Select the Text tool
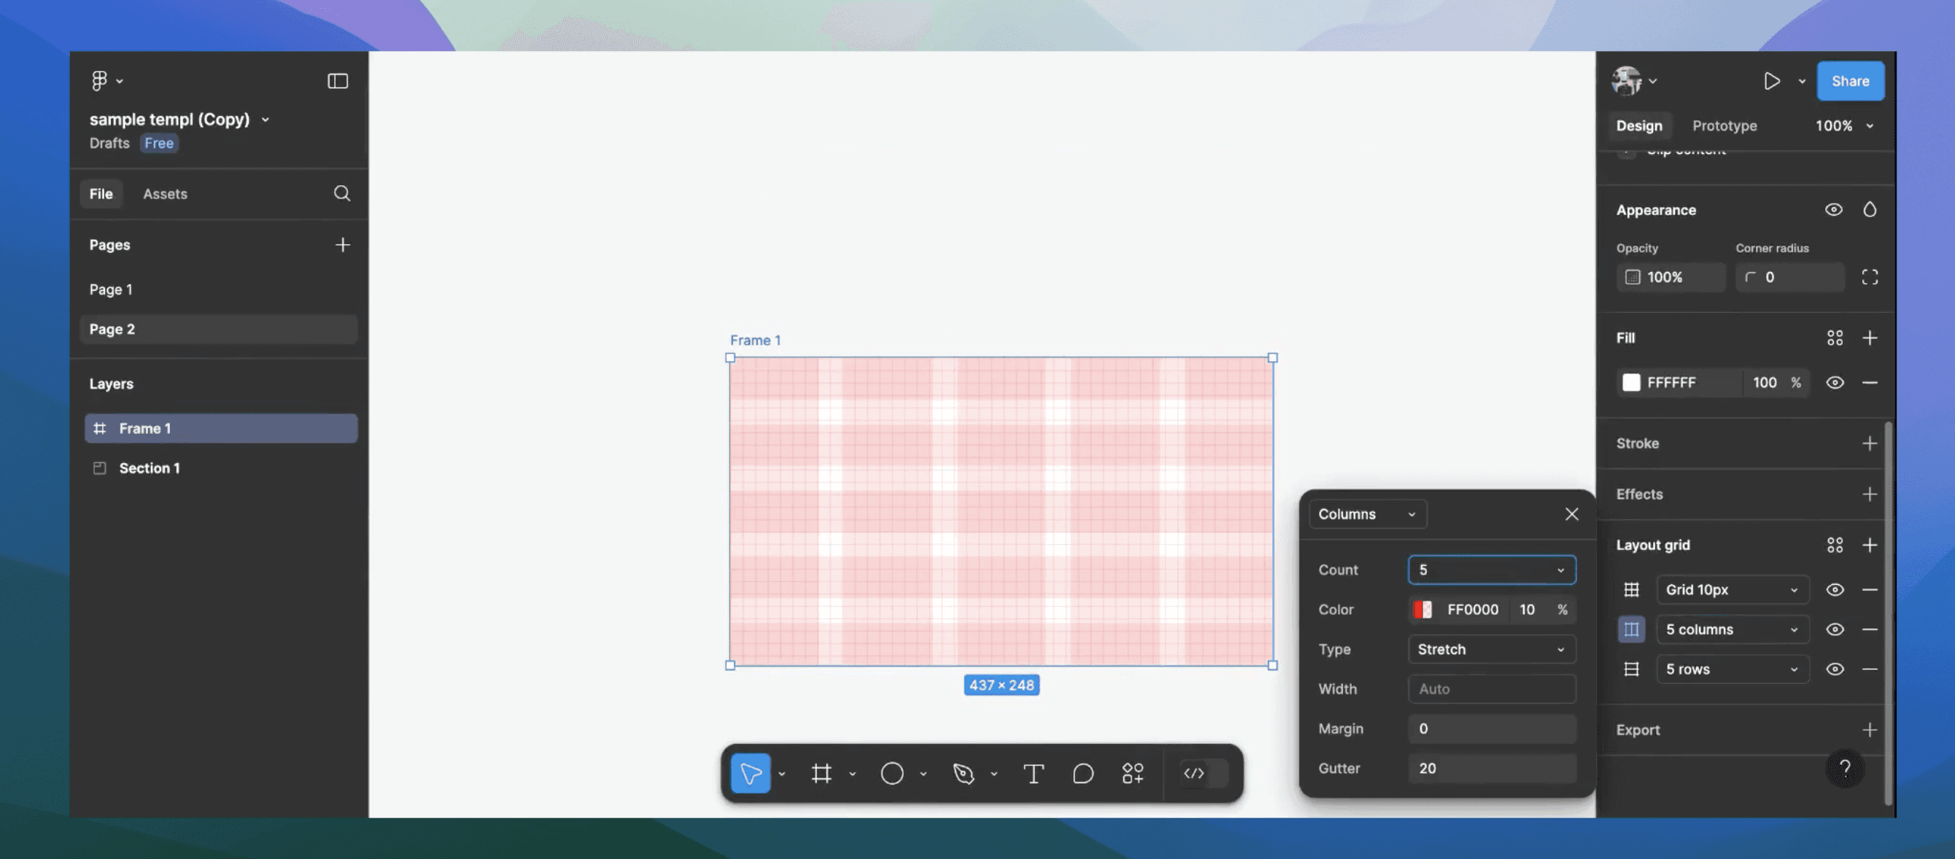 pyautogui.click(x=1034, y=774)
